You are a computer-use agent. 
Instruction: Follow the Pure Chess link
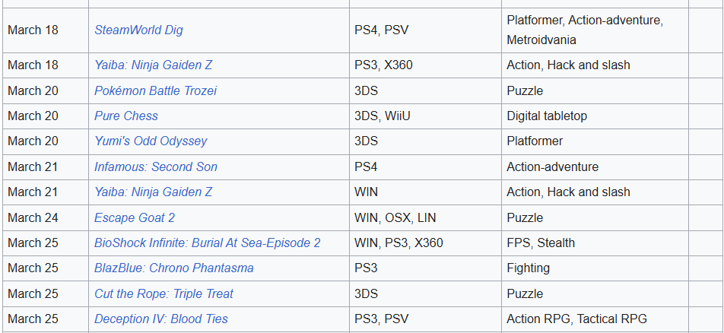click(x=126, y=116)
